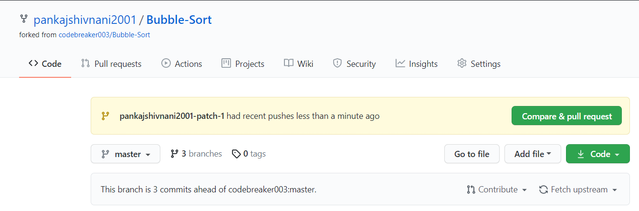Click the Go to file button
Image resolution: width=639 pixels, height=211 pixels.
(x=471, y=154)
